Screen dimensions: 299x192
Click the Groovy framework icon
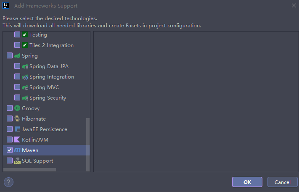[17, 108]
